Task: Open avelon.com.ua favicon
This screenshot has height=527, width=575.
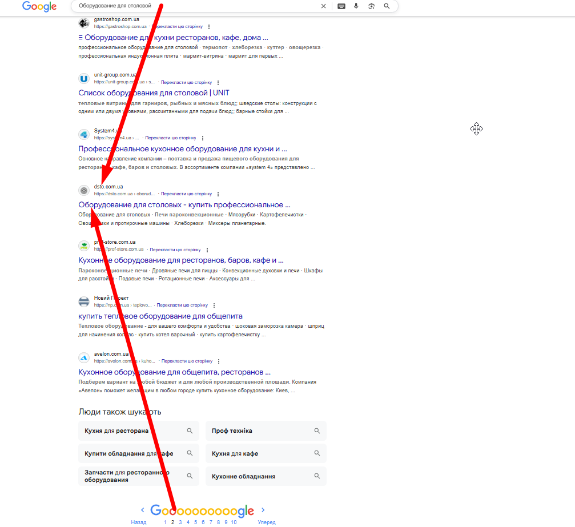Action: (x=84, y=357)
